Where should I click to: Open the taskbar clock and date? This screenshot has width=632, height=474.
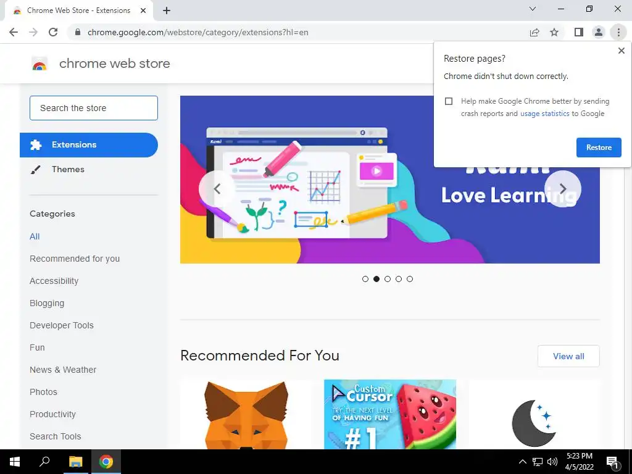pos(579,462)
